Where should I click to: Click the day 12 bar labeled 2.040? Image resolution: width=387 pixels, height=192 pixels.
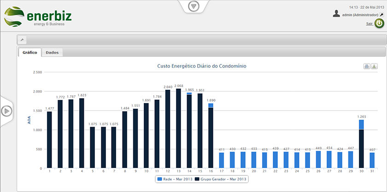[x=168, y=129]
